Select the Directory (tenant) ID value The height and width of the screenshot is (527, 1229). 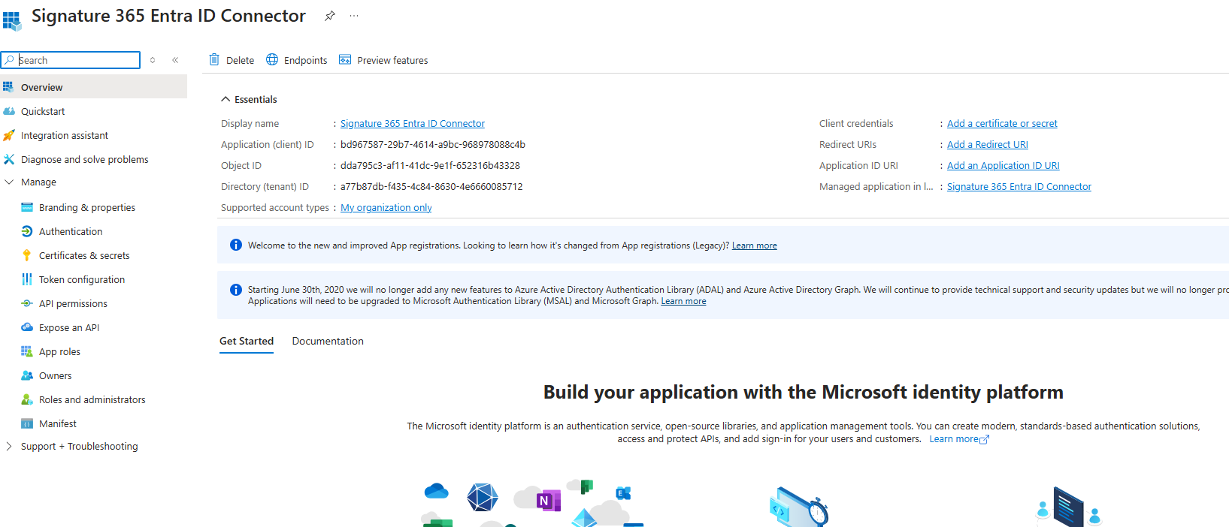[431, 186]
